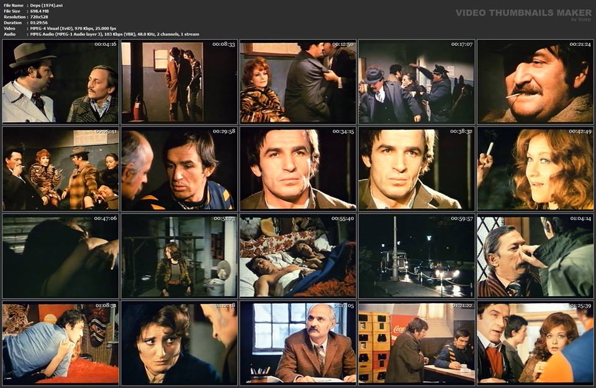Open the face close-up at 00:38:32
This screenshot has width=596, height=388.
[x=417, y=169]
